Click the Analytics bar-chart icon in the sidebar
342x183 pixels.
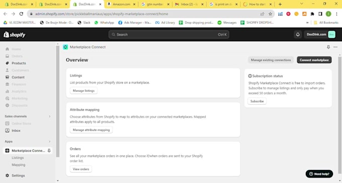coord(7,91)
